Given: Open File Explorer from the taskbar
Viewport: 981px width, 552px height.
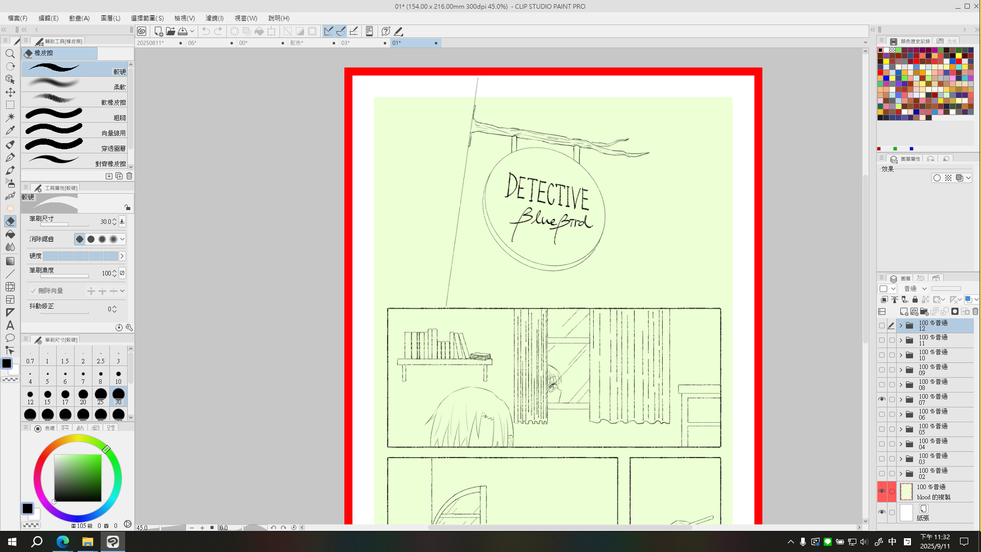Looking at the screenshot, I should point(87,542).
